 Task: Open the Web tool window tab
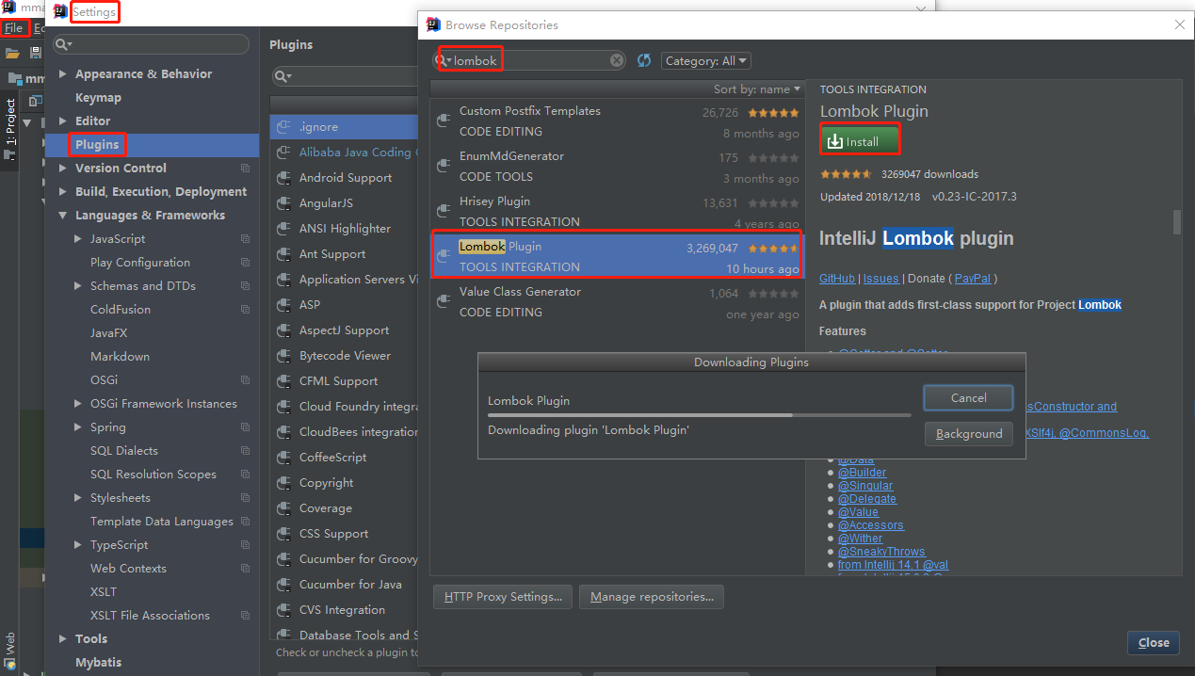(x=10, y=650)
